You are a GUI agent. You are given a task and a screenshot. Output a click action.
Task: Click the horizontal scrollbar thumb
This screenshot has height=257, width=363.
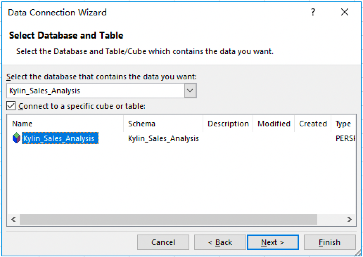(168, 219)
